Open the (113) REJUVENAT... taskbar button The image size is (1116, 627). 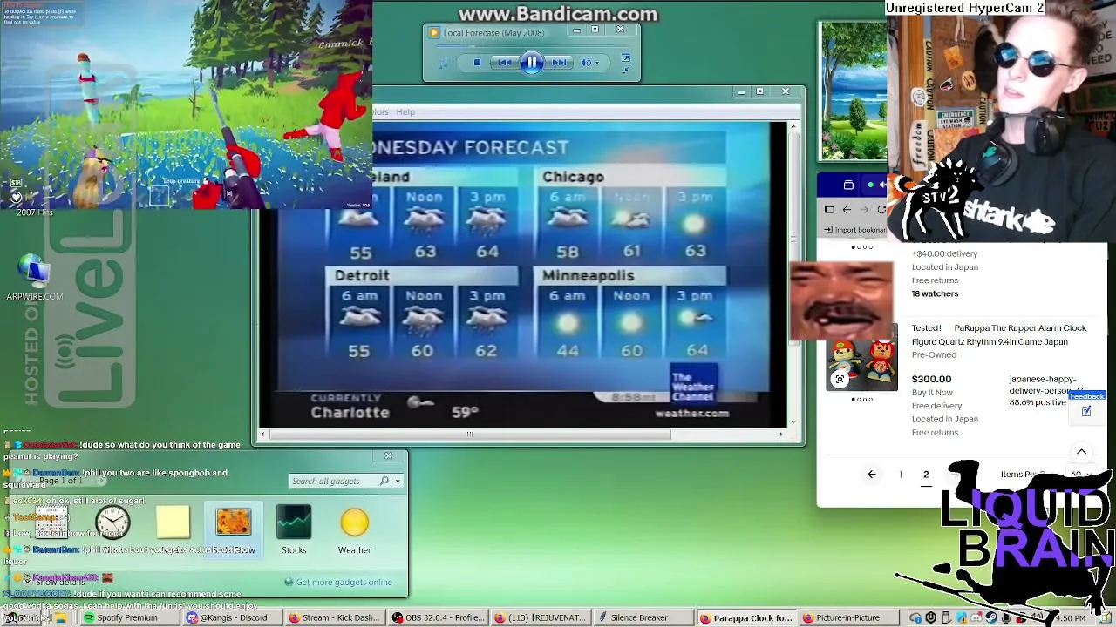pos(541,618)
